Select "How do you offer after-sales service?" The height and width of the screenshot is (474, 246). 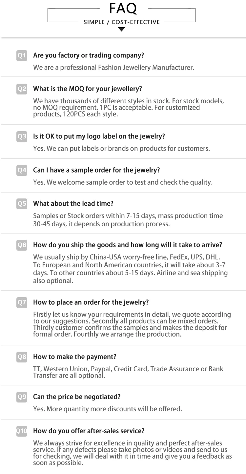(x=89, y=431)
